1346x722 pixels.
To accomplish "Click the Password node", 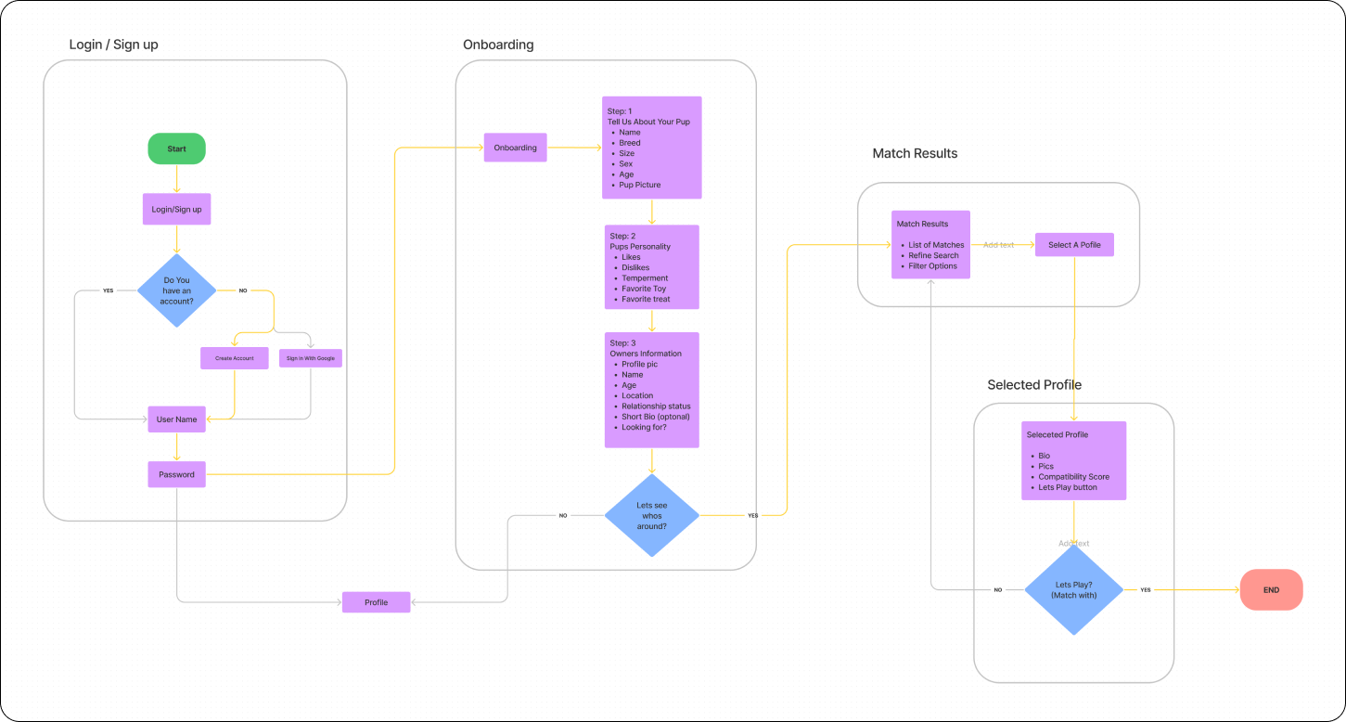I will pos(176,474).
